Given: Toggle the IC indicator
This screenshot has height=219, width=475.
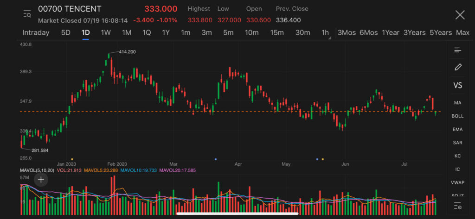Looking at the screenshot, I should tap(457, 169).
